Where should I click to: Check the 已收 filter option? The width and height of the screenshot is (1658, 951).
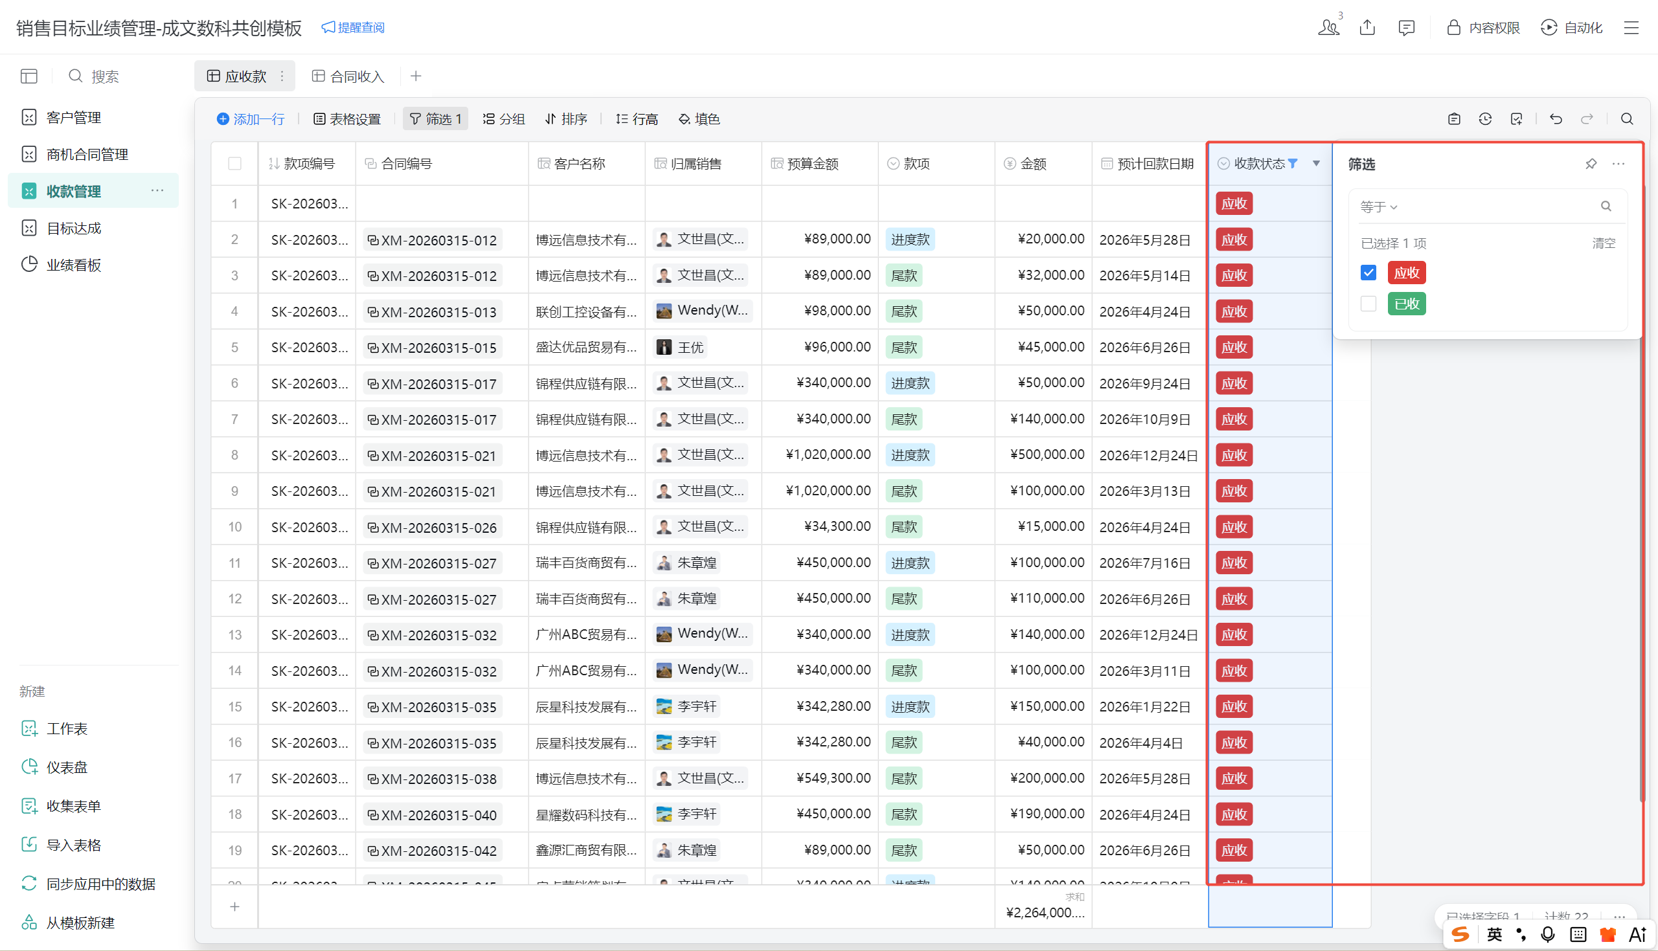tap(1368, 304)
